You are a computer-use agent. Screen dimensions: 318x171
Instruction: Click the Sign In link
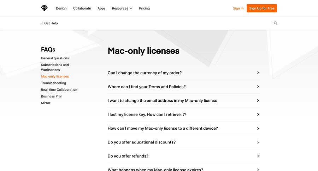tap(238, 8)
